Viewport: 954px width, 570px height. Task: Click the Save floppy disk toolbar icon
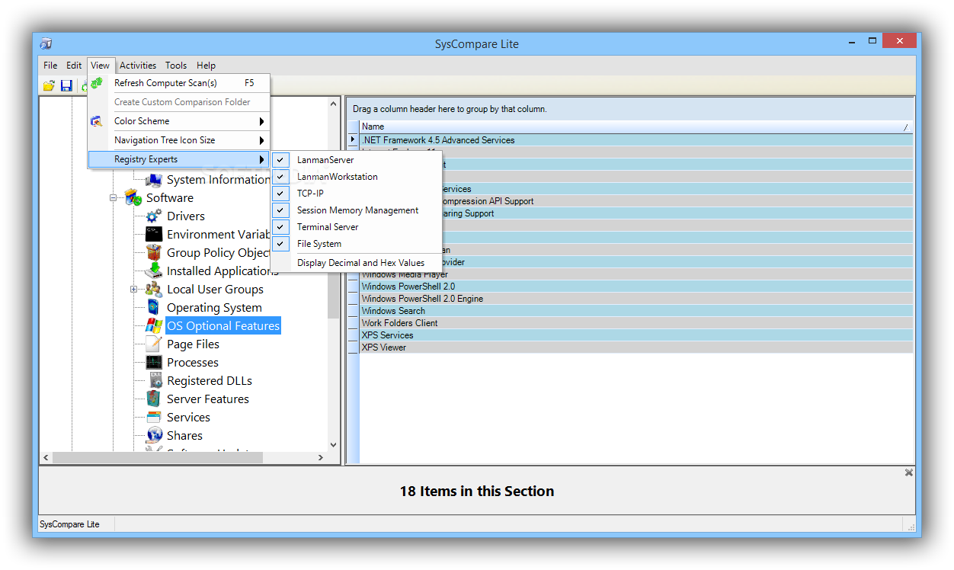point(66,85)
